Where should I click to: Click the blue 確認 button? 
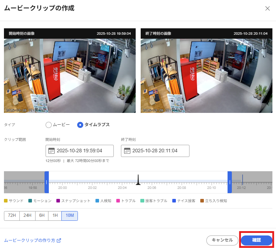pyautogui.click(x=257, y=240)
